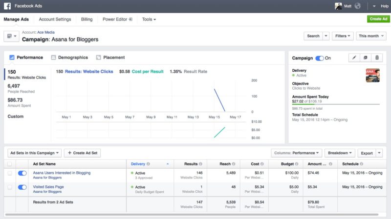Open Account Settings
Viewport: 391px width, 219px height.
55,20
